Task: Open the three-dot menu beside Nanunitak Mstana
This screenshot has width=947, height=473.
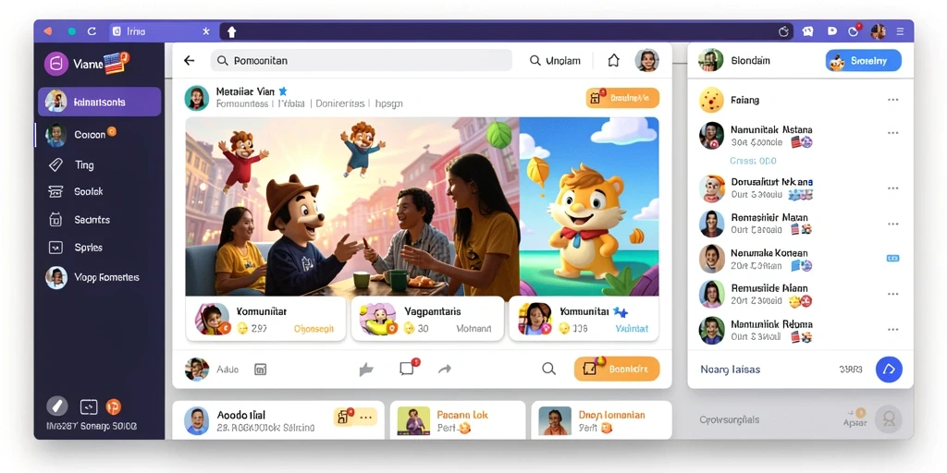Action: 892,133
